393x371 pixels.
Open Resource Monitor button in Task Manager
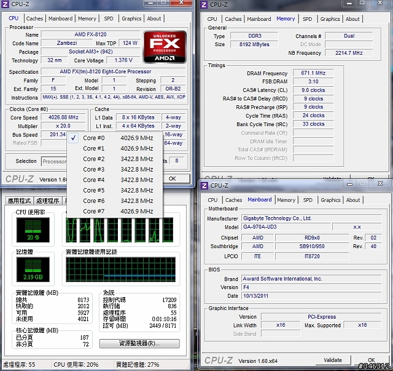[139, 343]
